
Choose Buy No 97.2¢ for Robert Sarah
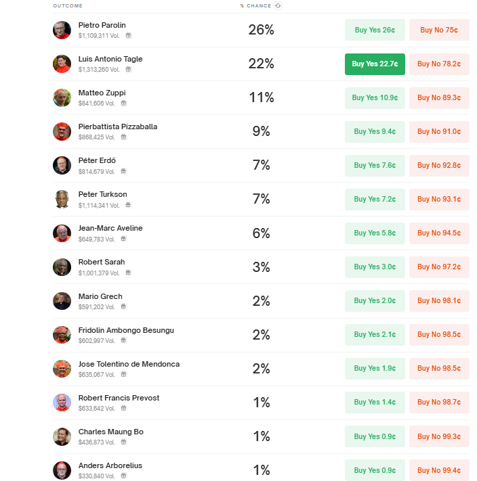pos(439,267)
